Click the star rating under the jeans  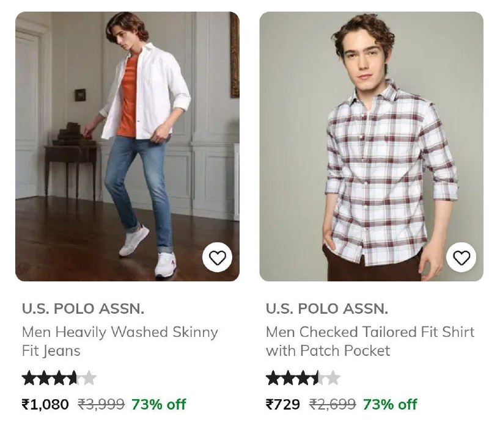point(59,378)
